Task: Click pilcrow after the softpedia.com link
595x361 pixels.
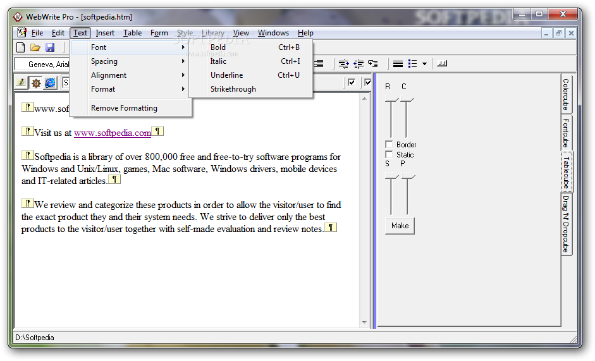Action: [157, 132]
